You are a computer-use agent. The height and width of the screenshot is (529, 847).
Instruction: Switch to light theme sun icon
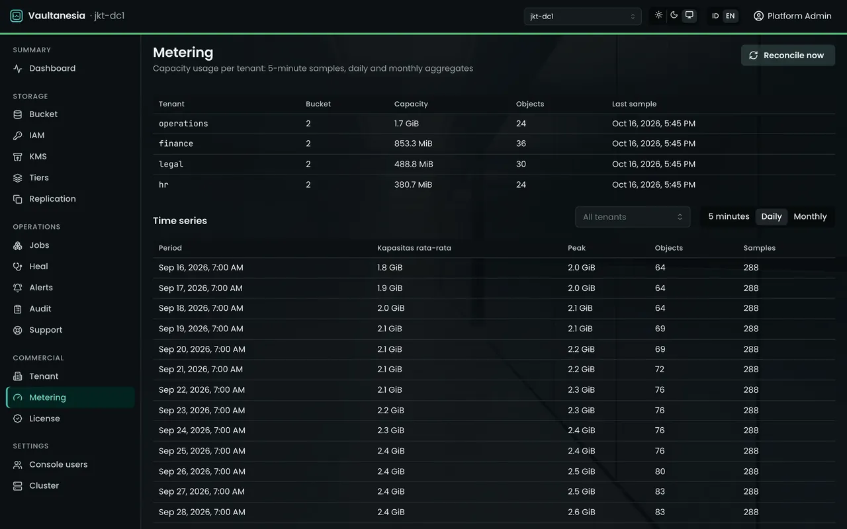coord(658,15)
